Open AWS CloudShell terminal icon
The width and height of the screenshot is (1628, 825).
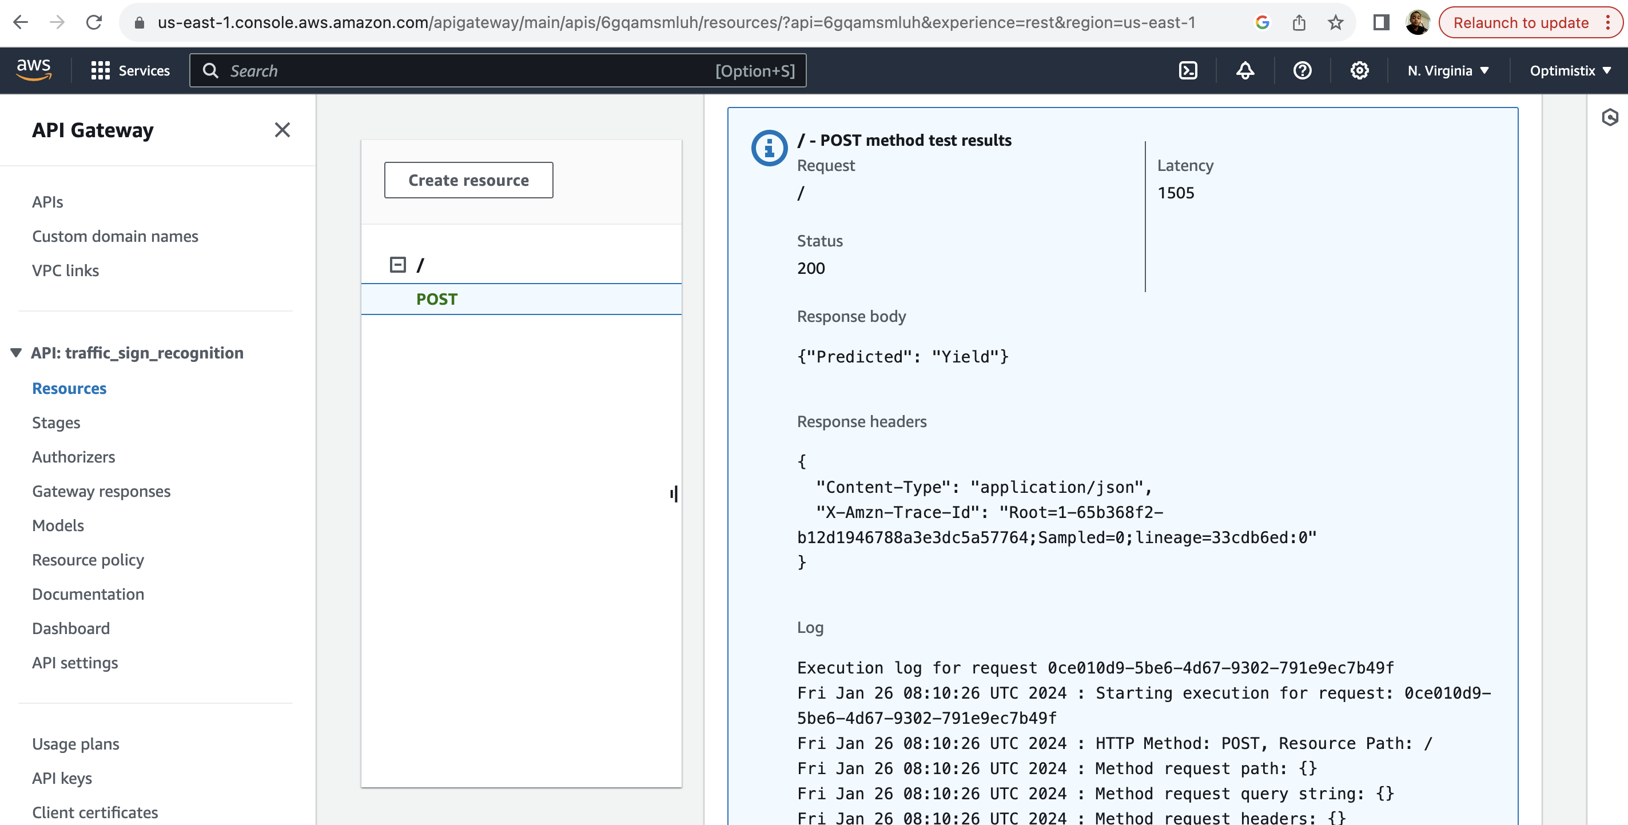pyautogui.click(x=1188, y=71)
